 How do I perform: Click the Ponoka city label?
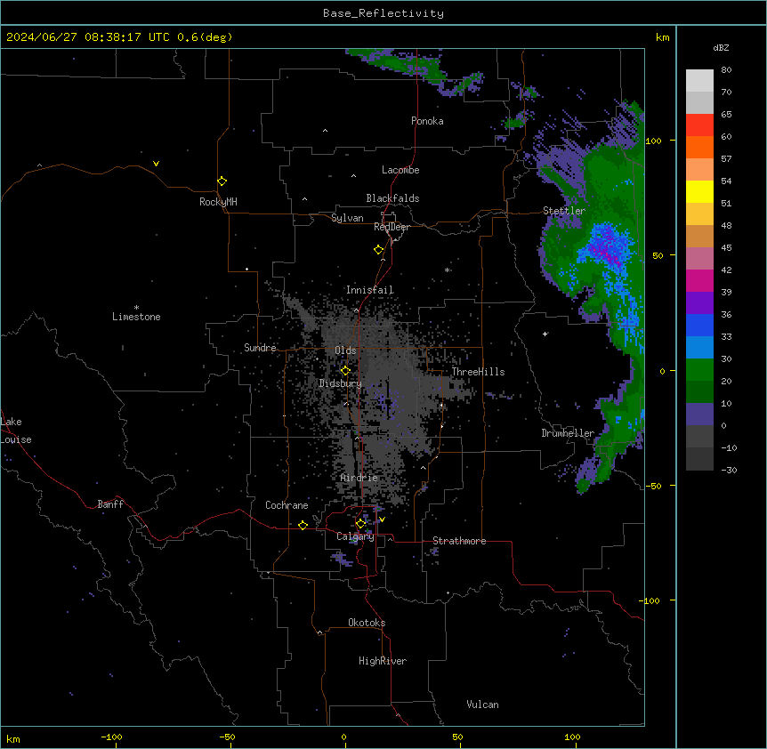pyautogui.click(x=427, y=121)
